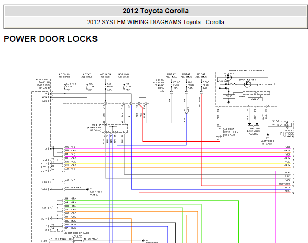The width and height of the screenshot is (308, 243).
Task: Click the 'YEL' label at wire end 4
Action: [x=287, y=162]
